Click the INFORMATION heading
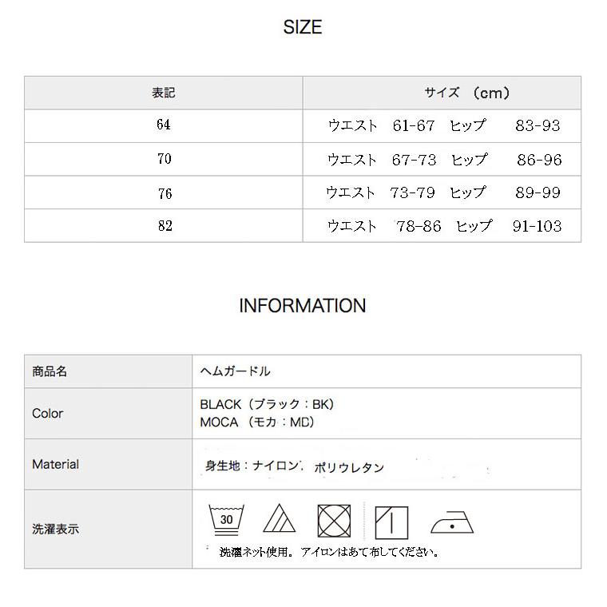Viewport: 607px width, 607px height. 303,306
